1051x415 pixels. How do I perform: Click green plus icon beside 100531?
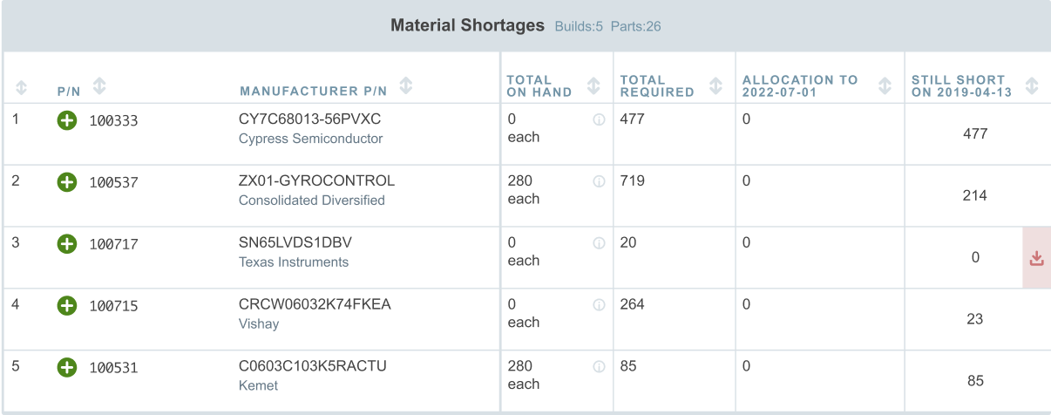click(67, 368)
